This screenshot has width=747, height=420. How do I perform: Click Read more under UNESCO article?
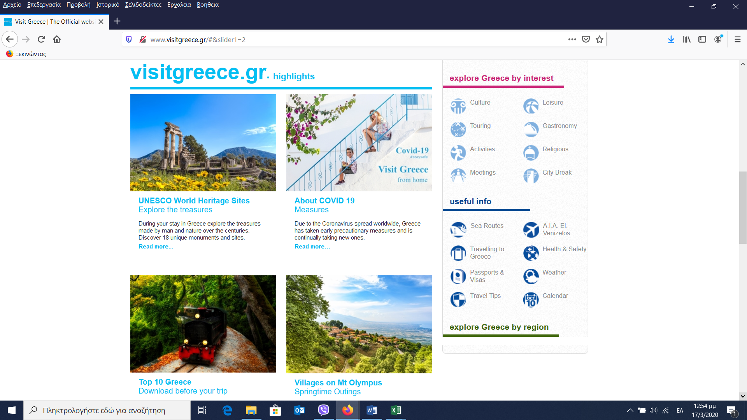coord(156,247)
